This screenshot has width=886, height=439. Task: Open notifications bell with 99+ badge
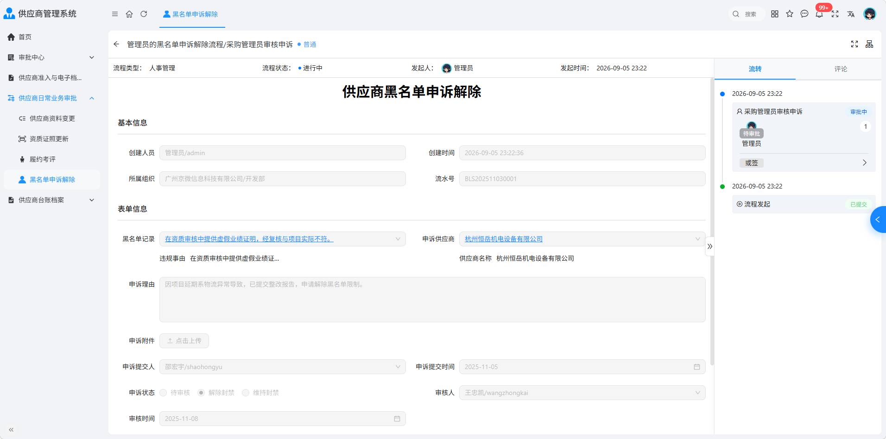820,13
